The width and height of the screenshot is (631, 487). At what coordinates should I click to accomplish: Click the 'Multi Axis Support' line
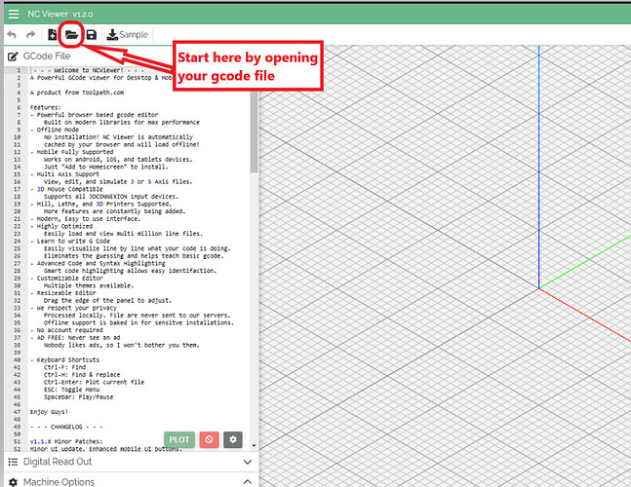click(64, 174)
